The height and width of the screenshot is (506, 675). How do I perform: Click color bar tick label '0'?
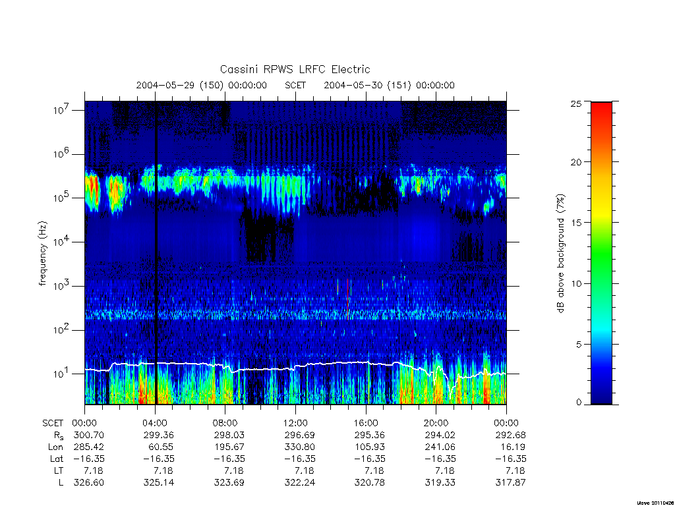click(x=579, y=403)
